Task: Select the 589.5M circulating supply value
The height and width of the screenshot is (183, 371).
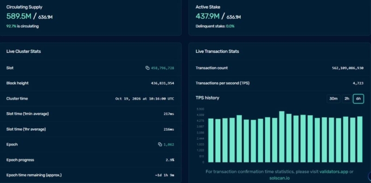Action: click(19, 16)
